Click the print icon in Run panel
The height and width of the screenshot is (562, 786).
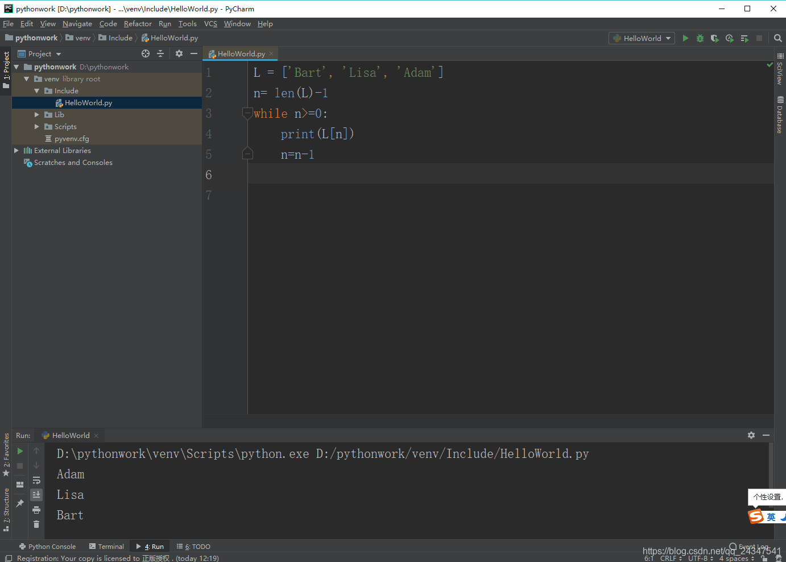coord(36,510)
